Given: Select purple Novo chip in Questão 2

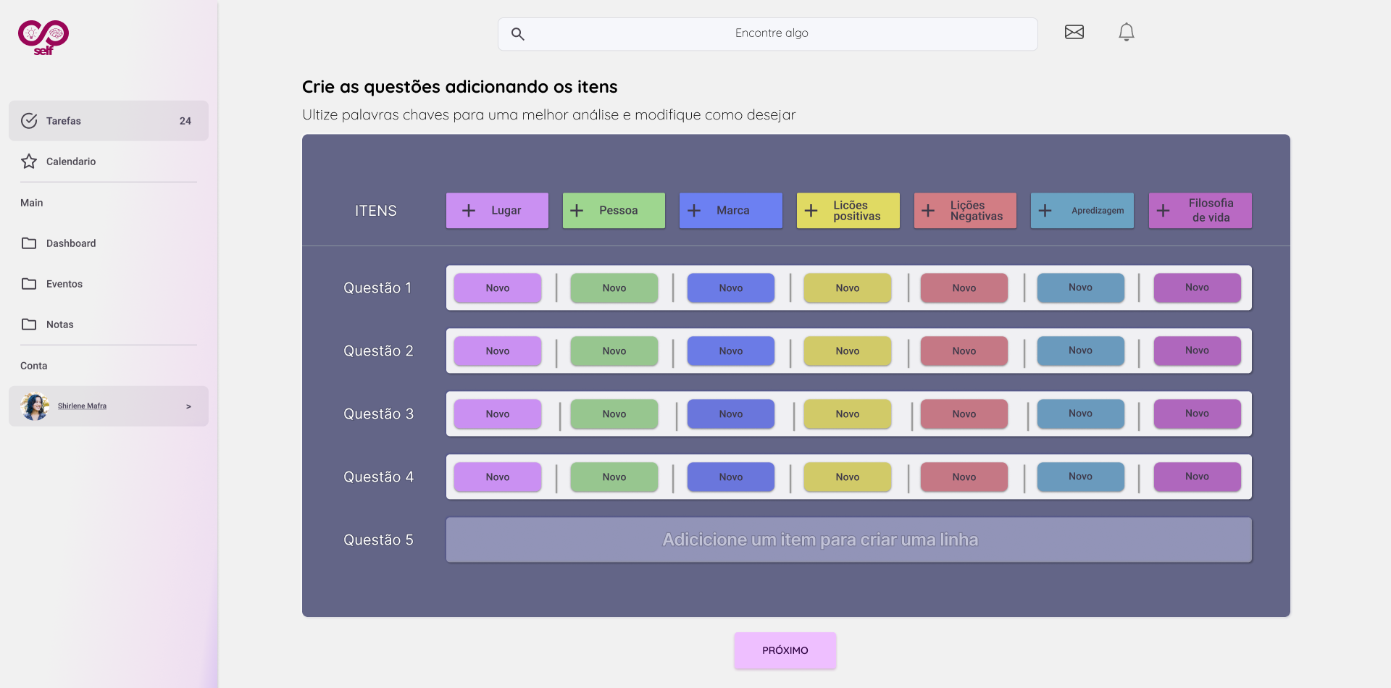Looking at the screenshot, I should coord(498,351).
